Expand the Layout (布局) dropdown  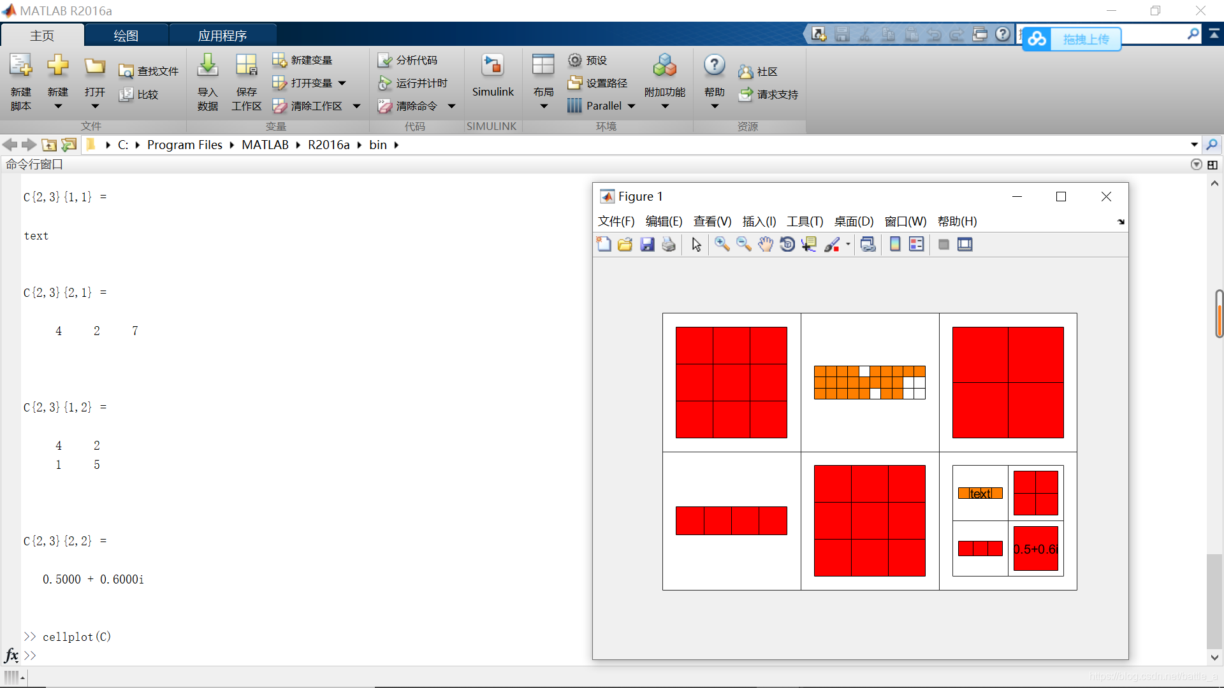(x=544, y=106)
